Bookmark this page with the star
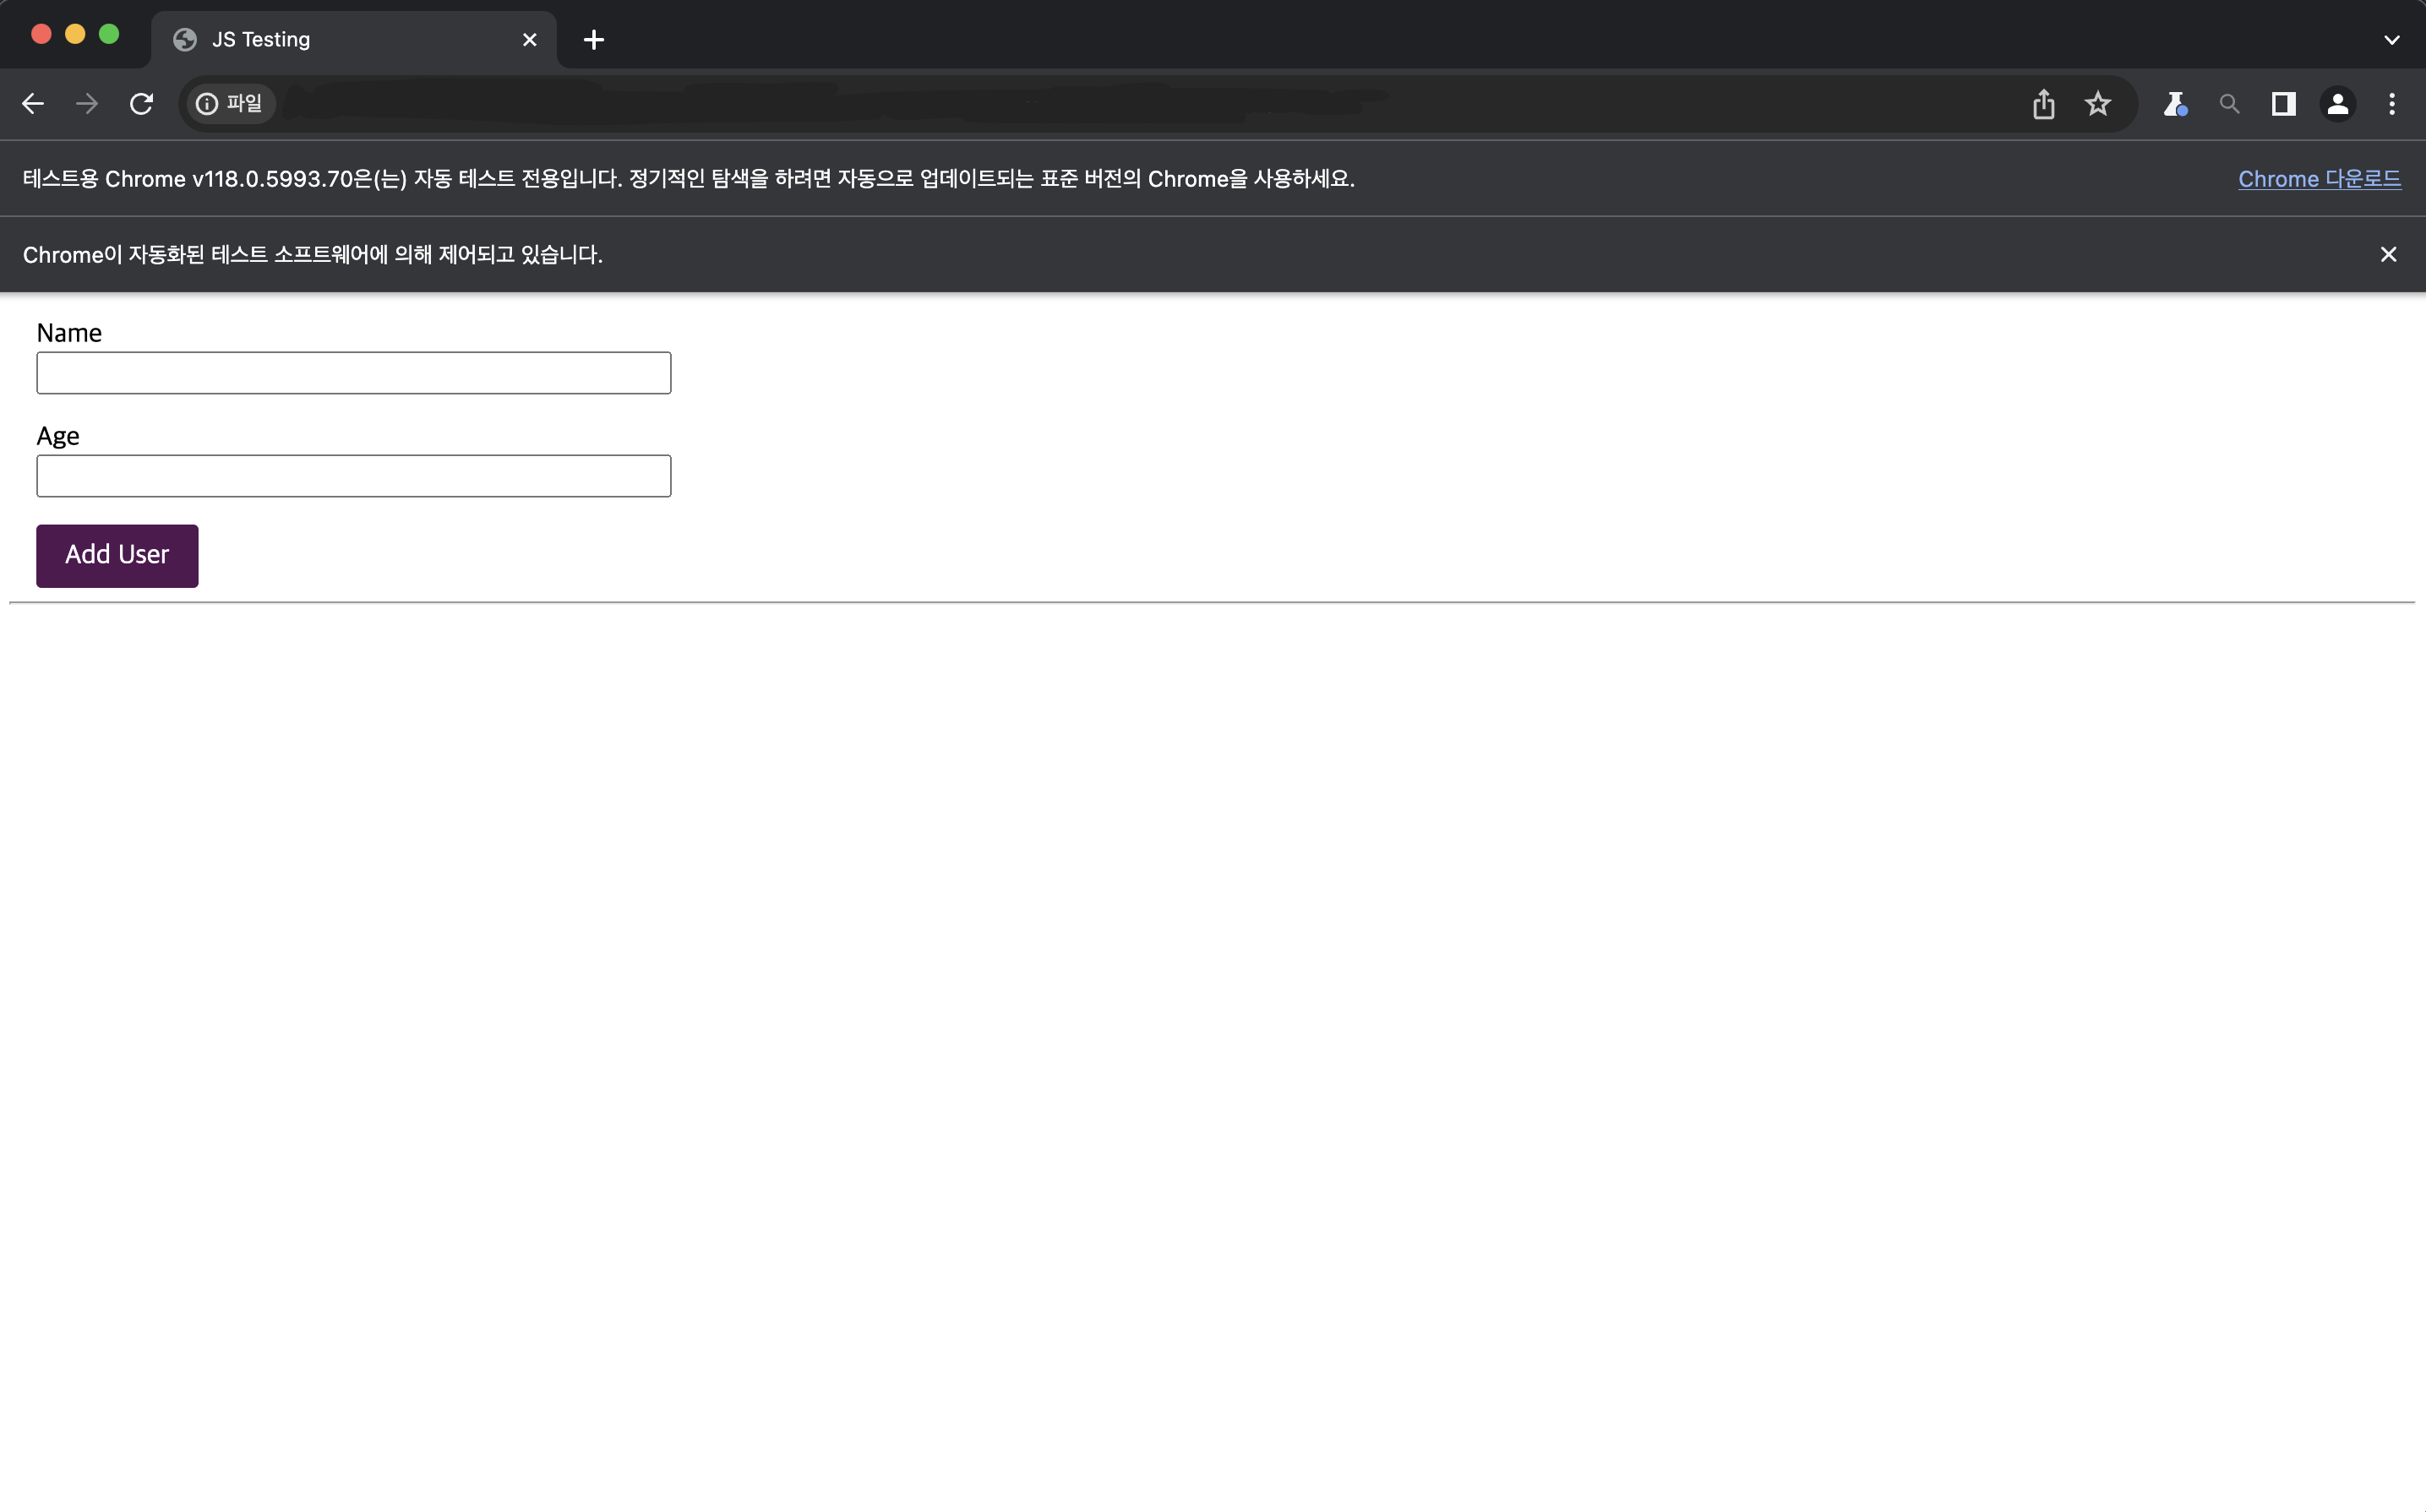Viewport: 2426px width, 1512px height. (x=2098, y=104)
